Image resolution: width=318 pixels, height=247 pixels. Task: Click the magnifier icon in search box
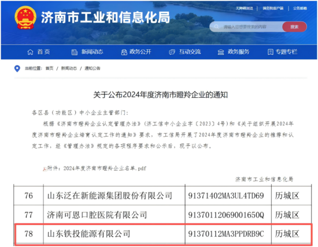click(x=216, y=27)
